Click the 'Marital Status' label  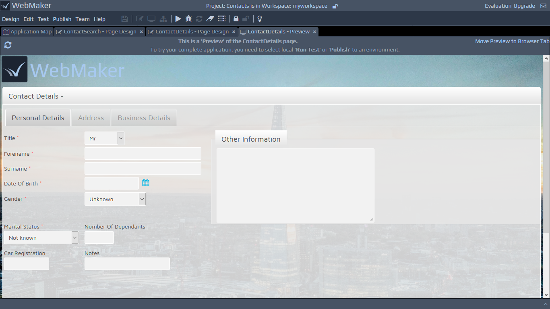click(x=22, y=227)
